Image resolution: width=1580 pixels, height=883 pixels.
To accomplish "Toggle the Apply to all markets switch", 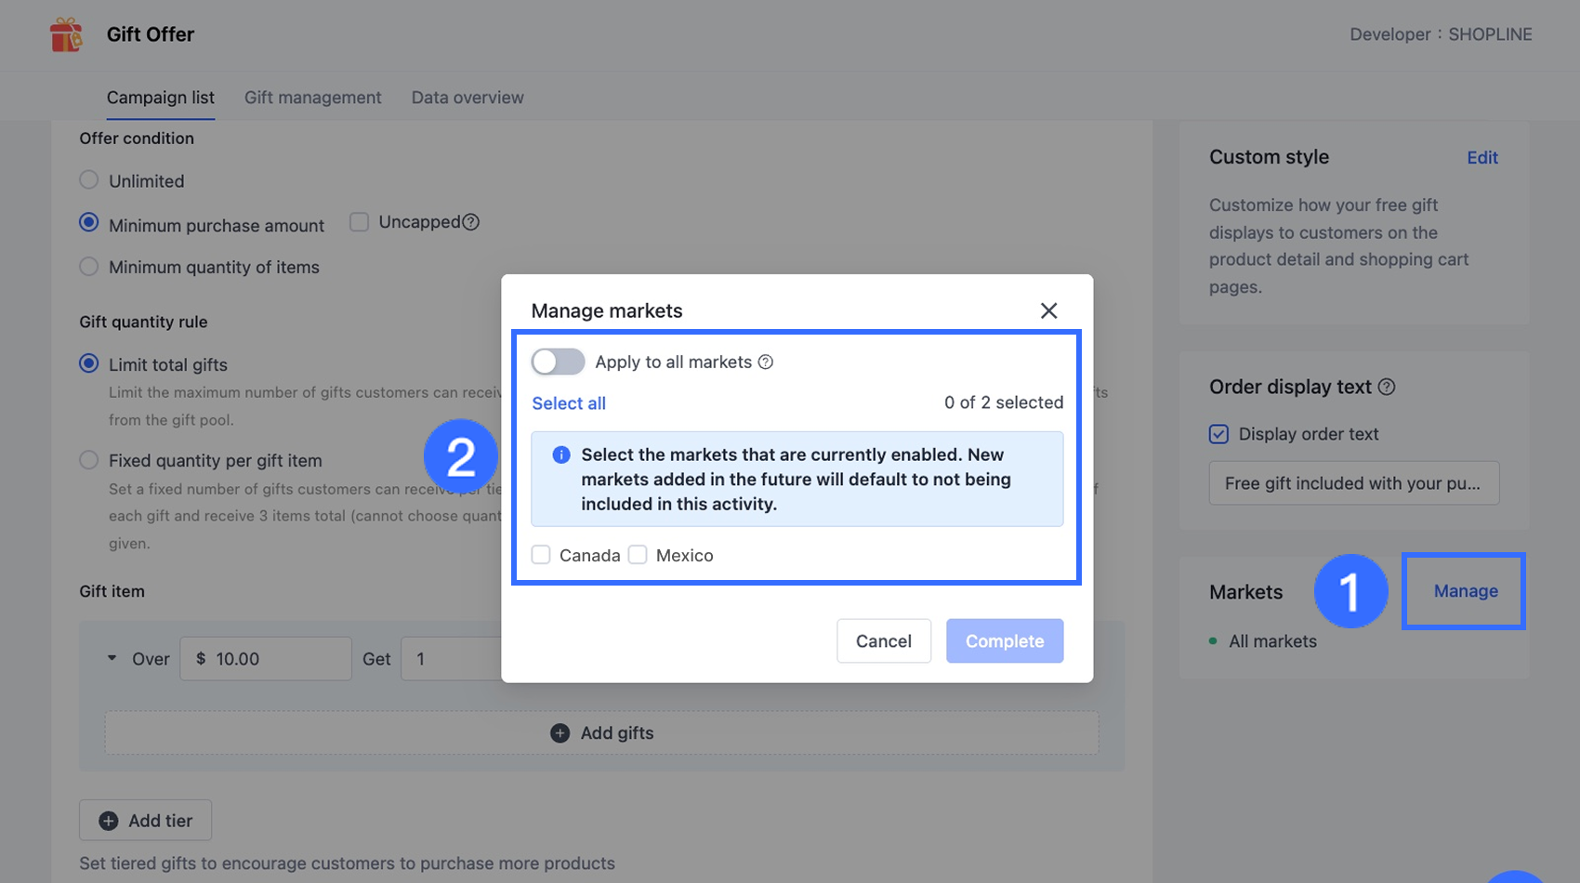I will click(x=558, y=362).
